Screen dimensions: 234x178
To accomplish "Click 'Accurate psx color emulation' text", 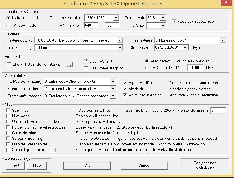I will coord(194,95).
